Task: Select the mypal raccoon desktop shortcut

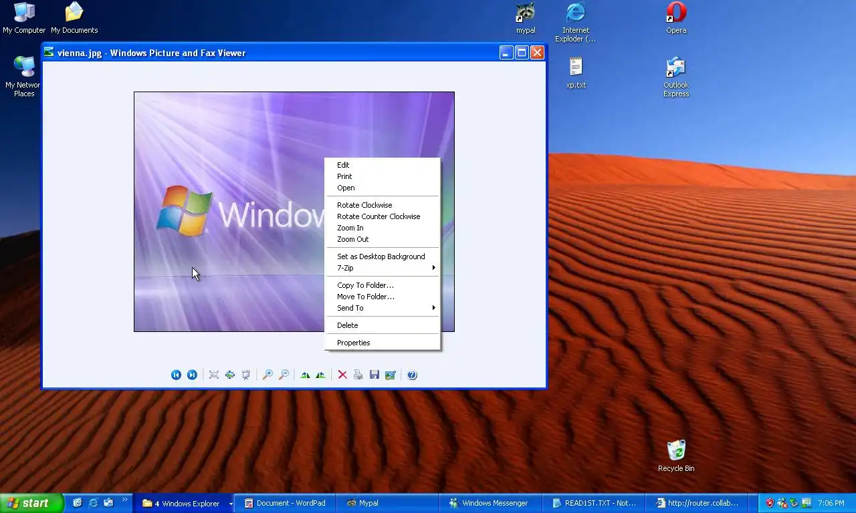Action: (x=526, y=18)
